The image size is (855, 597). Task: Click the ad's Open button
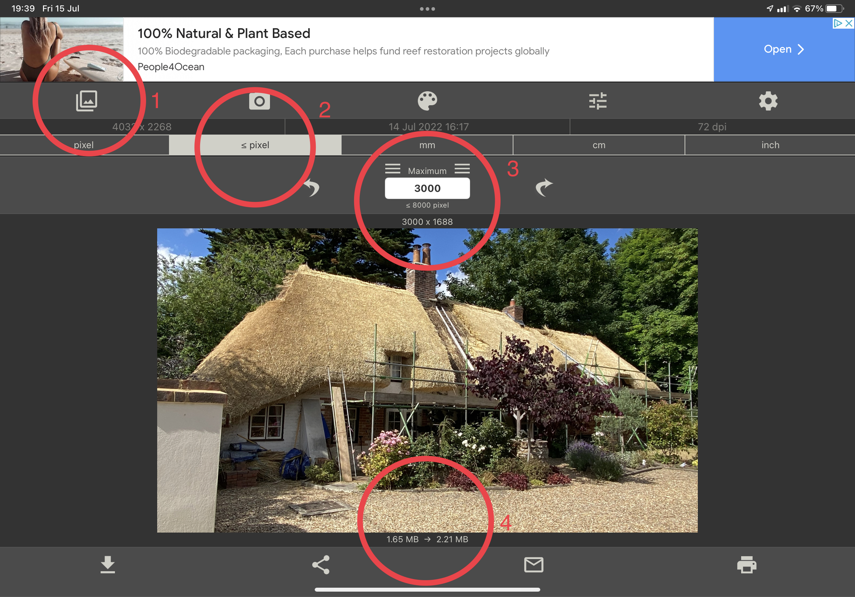[x=783, y=49]
